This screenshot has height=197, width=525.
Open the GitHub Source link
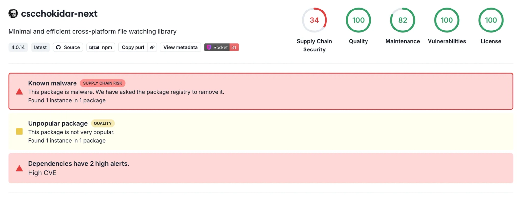(68, 47)
